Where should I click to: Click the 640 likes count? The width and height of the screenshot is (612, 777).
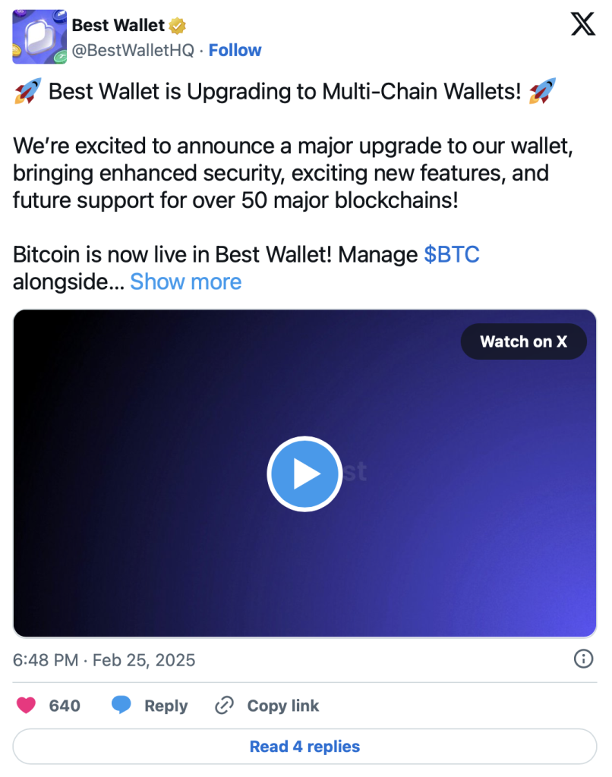point(65,706)
